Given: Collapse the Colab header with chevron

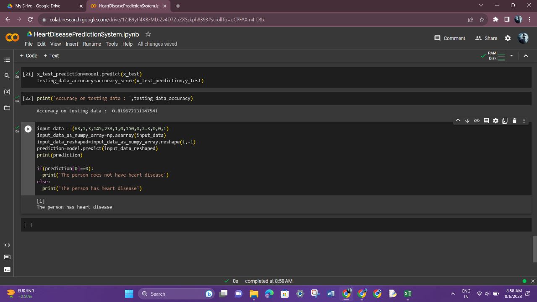Looking at the screenshot, I should [526, 55].
